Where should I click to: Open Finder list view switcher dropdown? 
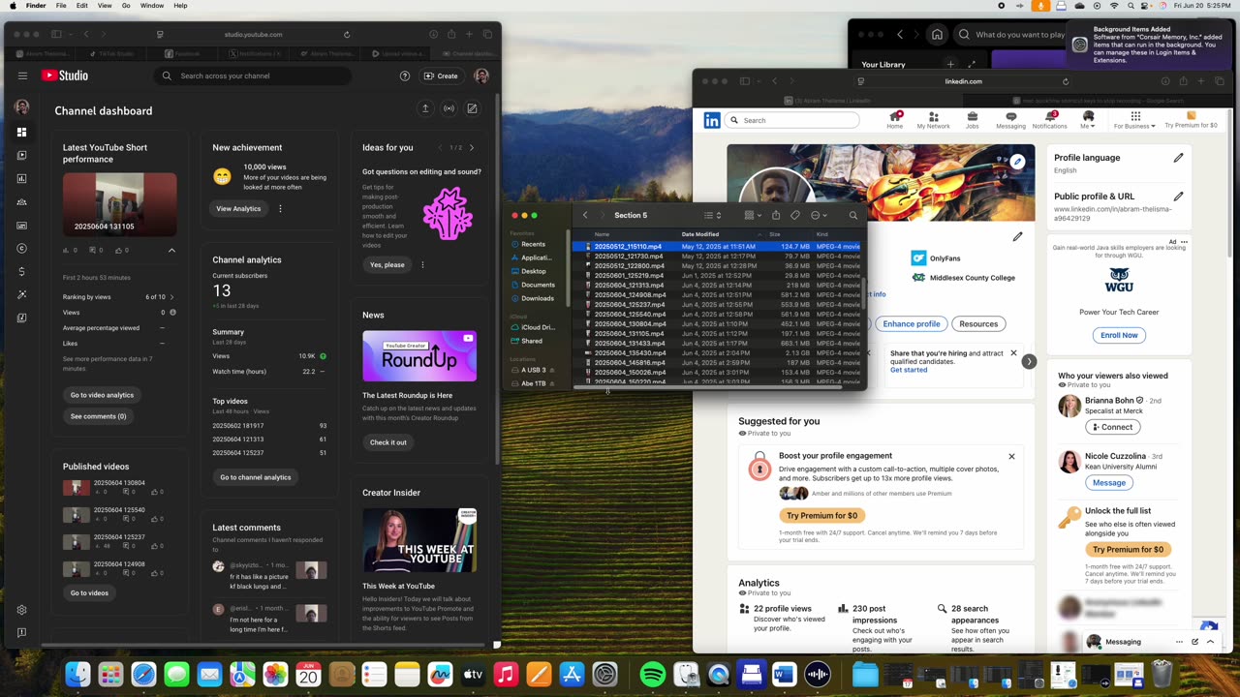[x=713, y=215]
